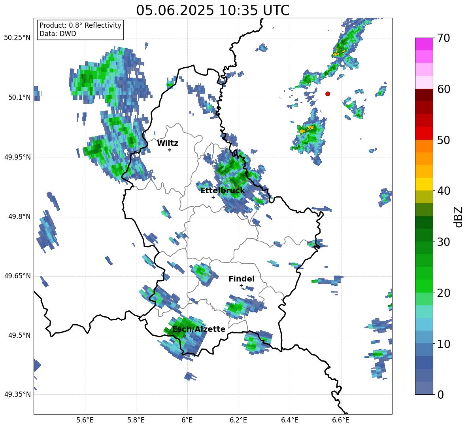
Task: Click the 49.65°N latitude label
Action: (x=17, y=276)
